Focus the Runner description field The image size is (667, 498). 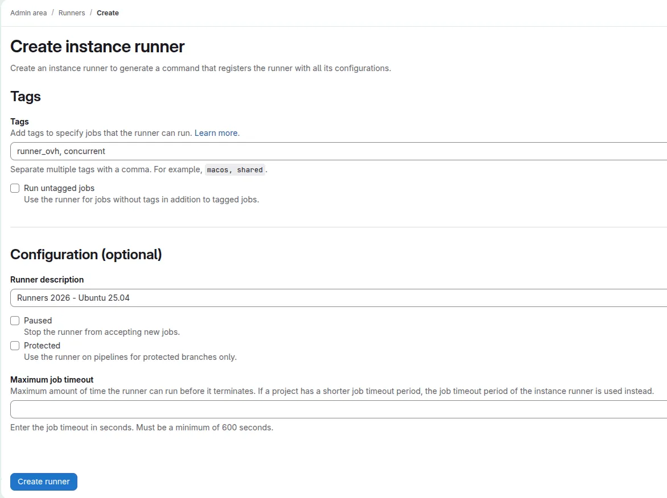(x=339, y=298)
